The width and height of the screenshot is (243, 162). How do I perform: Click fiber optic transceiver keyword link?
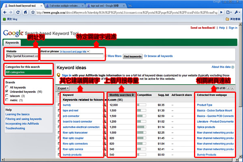[x=75, y=132]
